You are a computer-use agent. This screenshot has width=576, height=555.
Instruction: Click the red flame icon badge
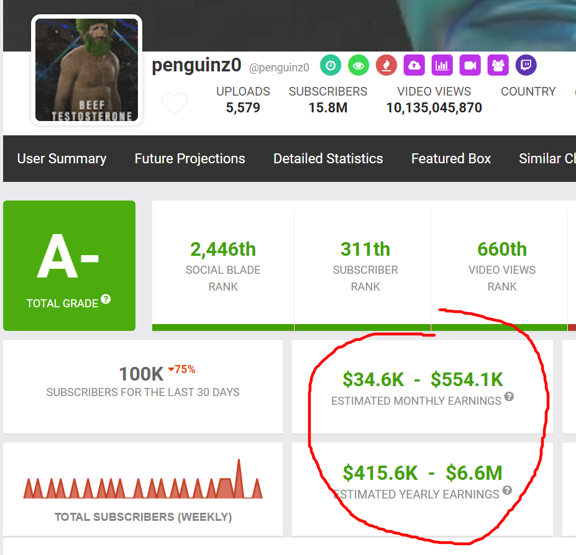(x=386, y=65)
